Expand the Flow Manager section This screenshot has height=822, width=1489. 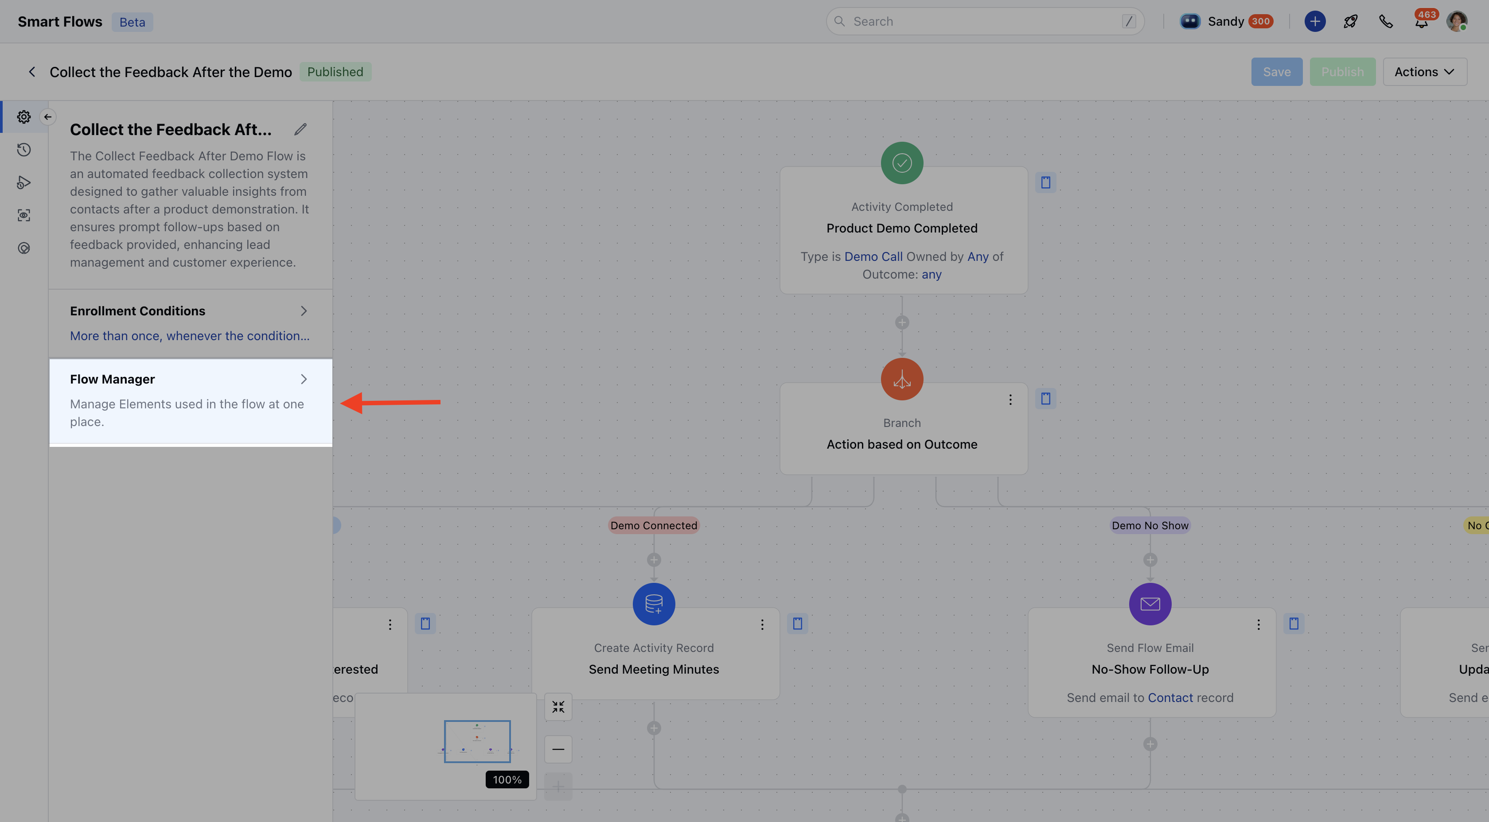(304, 379)
